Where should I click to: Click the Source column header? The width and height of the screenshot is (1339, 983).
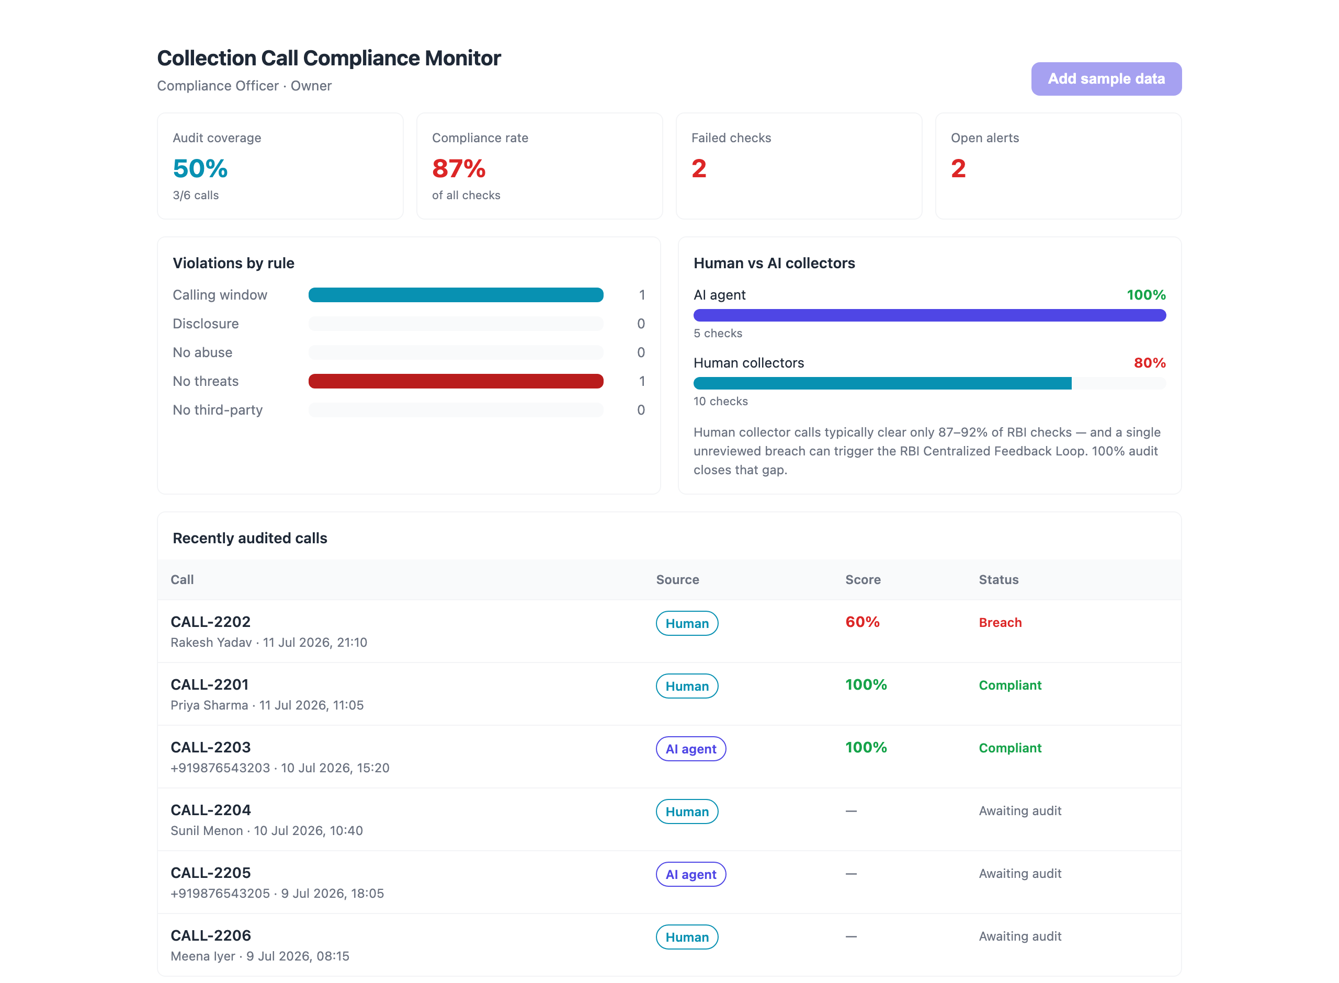[x=677, y=579]
